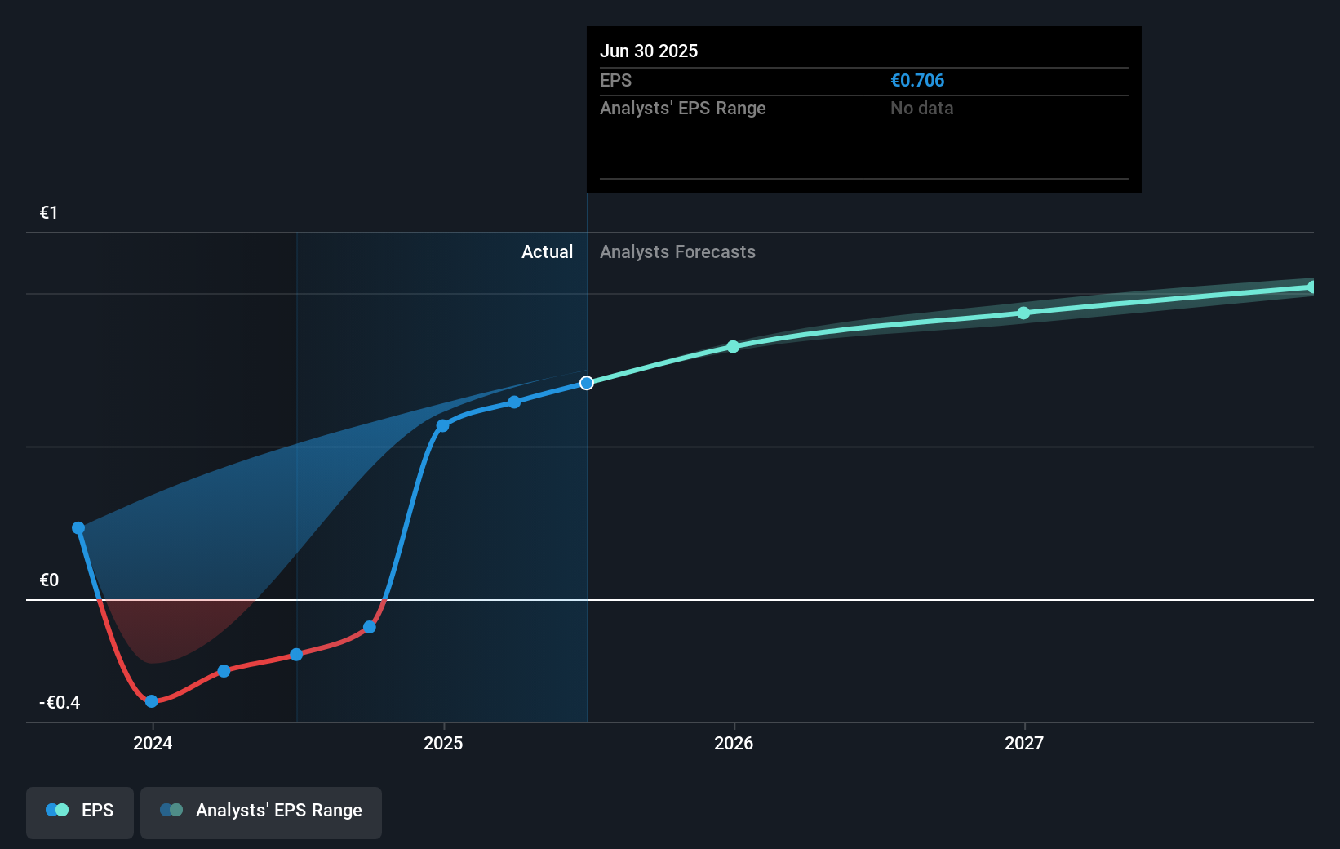Click the green forecast point near 2027
The width and height of the screenshot is (1340, 849).
[1023, 313]
